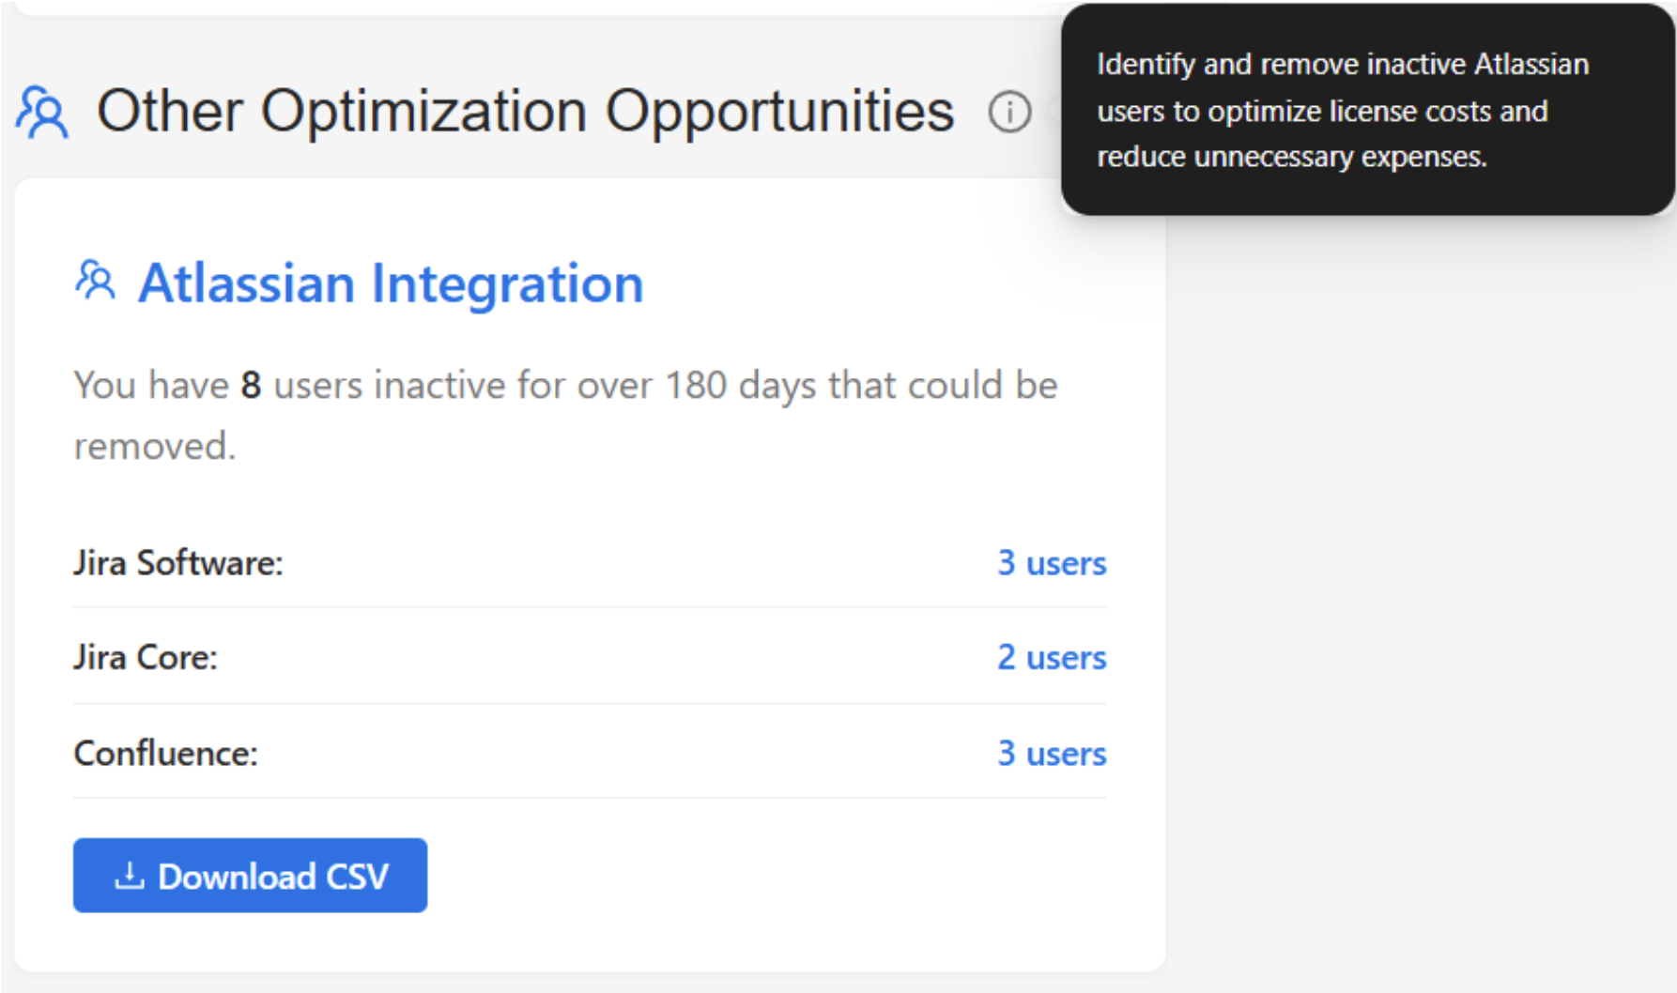Click the 'Other Optimization Opportunities' heading
The height and width of the screenshot is (993, 1677).
526,112
